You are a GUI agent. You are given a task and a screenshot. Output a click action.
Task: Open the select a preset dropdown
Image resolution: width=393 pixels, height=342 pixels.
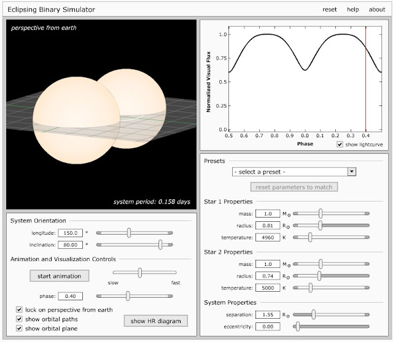click(x=294, y=172)
